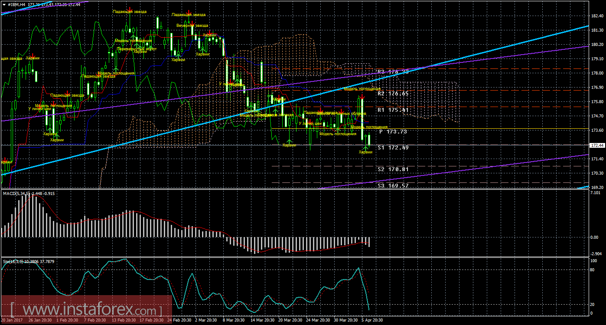Click the P 173.73 pivot label
Viewport: 606px width, 325px height.
392,131
